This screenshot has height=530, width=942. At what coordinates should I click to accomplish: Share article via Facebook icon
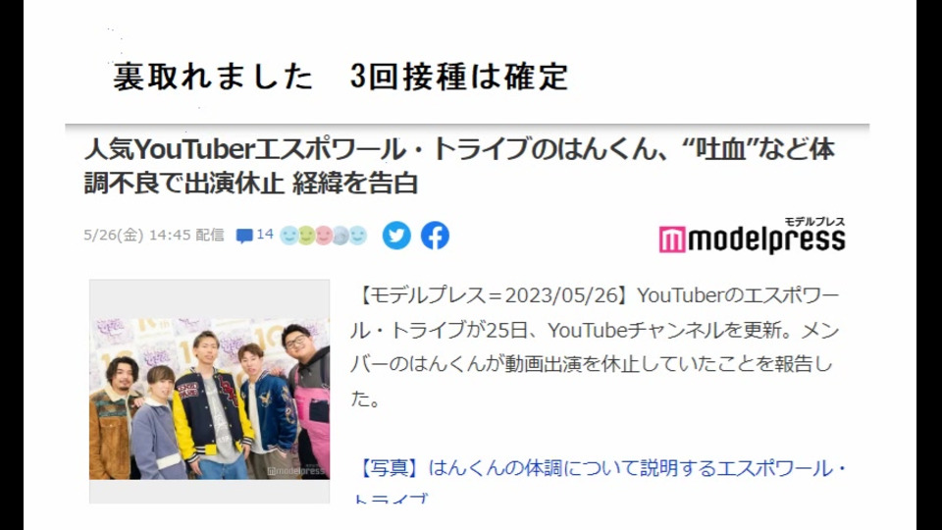[x=435, y=235]
